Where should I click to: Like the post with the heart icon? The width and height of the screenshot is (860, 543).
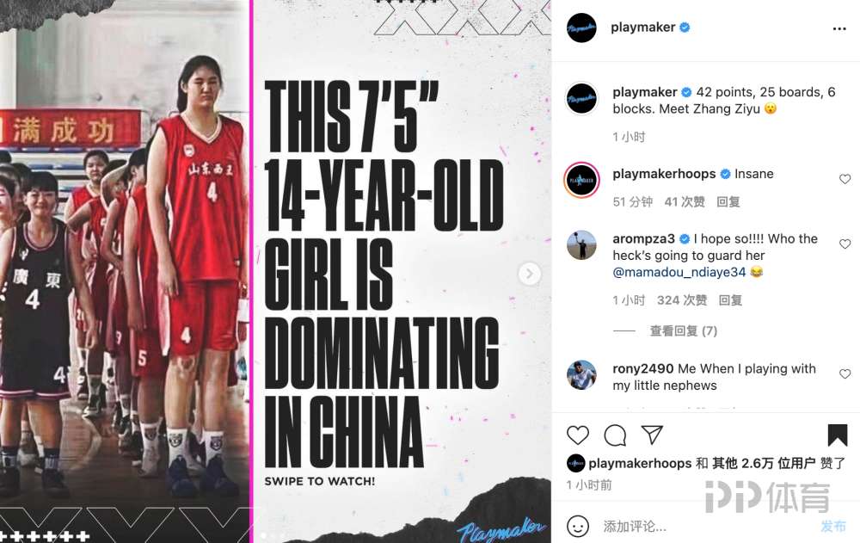(x=578, y=435)
